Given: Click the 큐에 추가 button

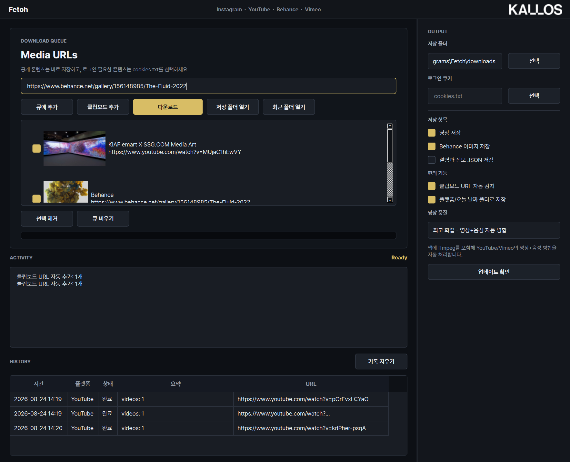Looking at the screenshot, I should click(x=47, y=107).
